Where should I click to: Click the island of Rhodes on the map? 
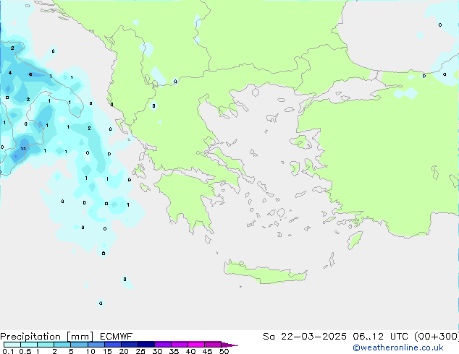355,240
